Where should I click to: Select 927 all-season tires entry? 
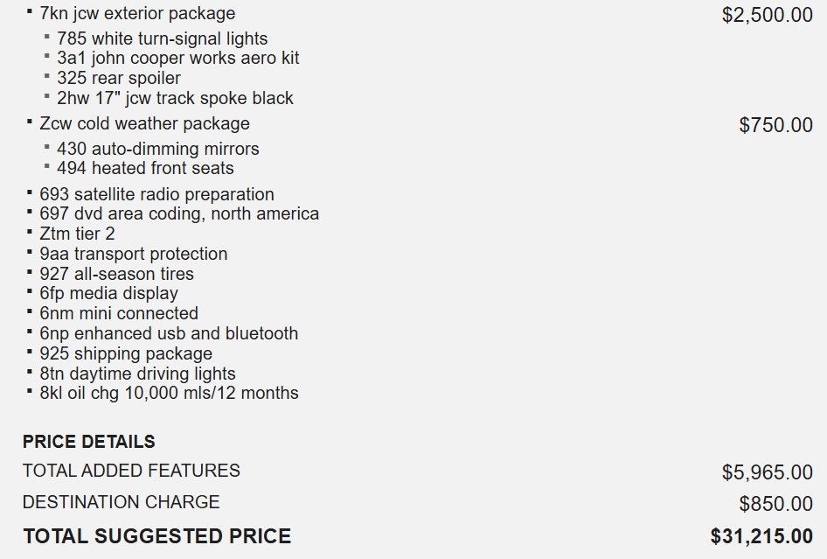coord(116,274)
